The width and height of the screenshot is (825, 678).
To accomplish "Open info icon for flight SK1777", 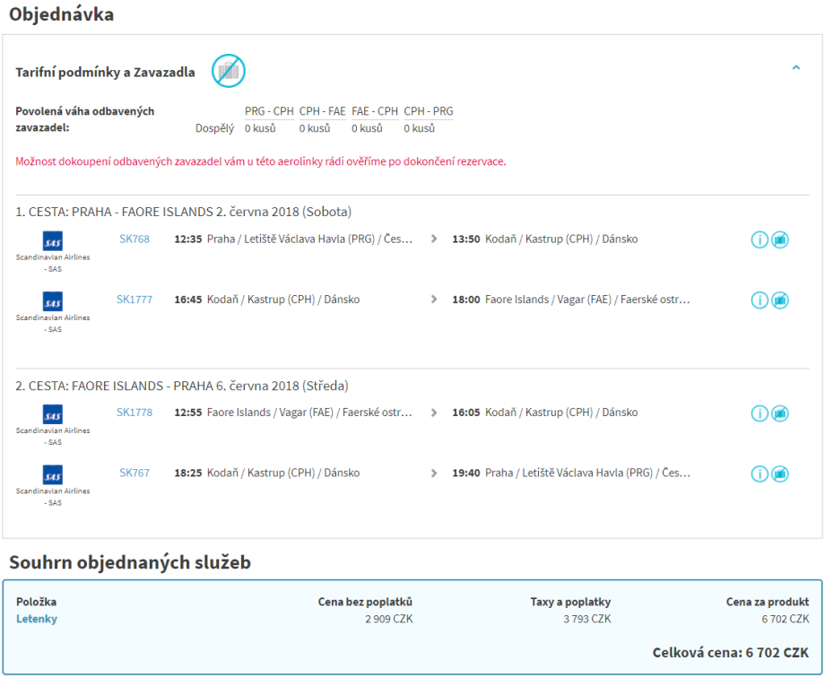I will (760, 300).
